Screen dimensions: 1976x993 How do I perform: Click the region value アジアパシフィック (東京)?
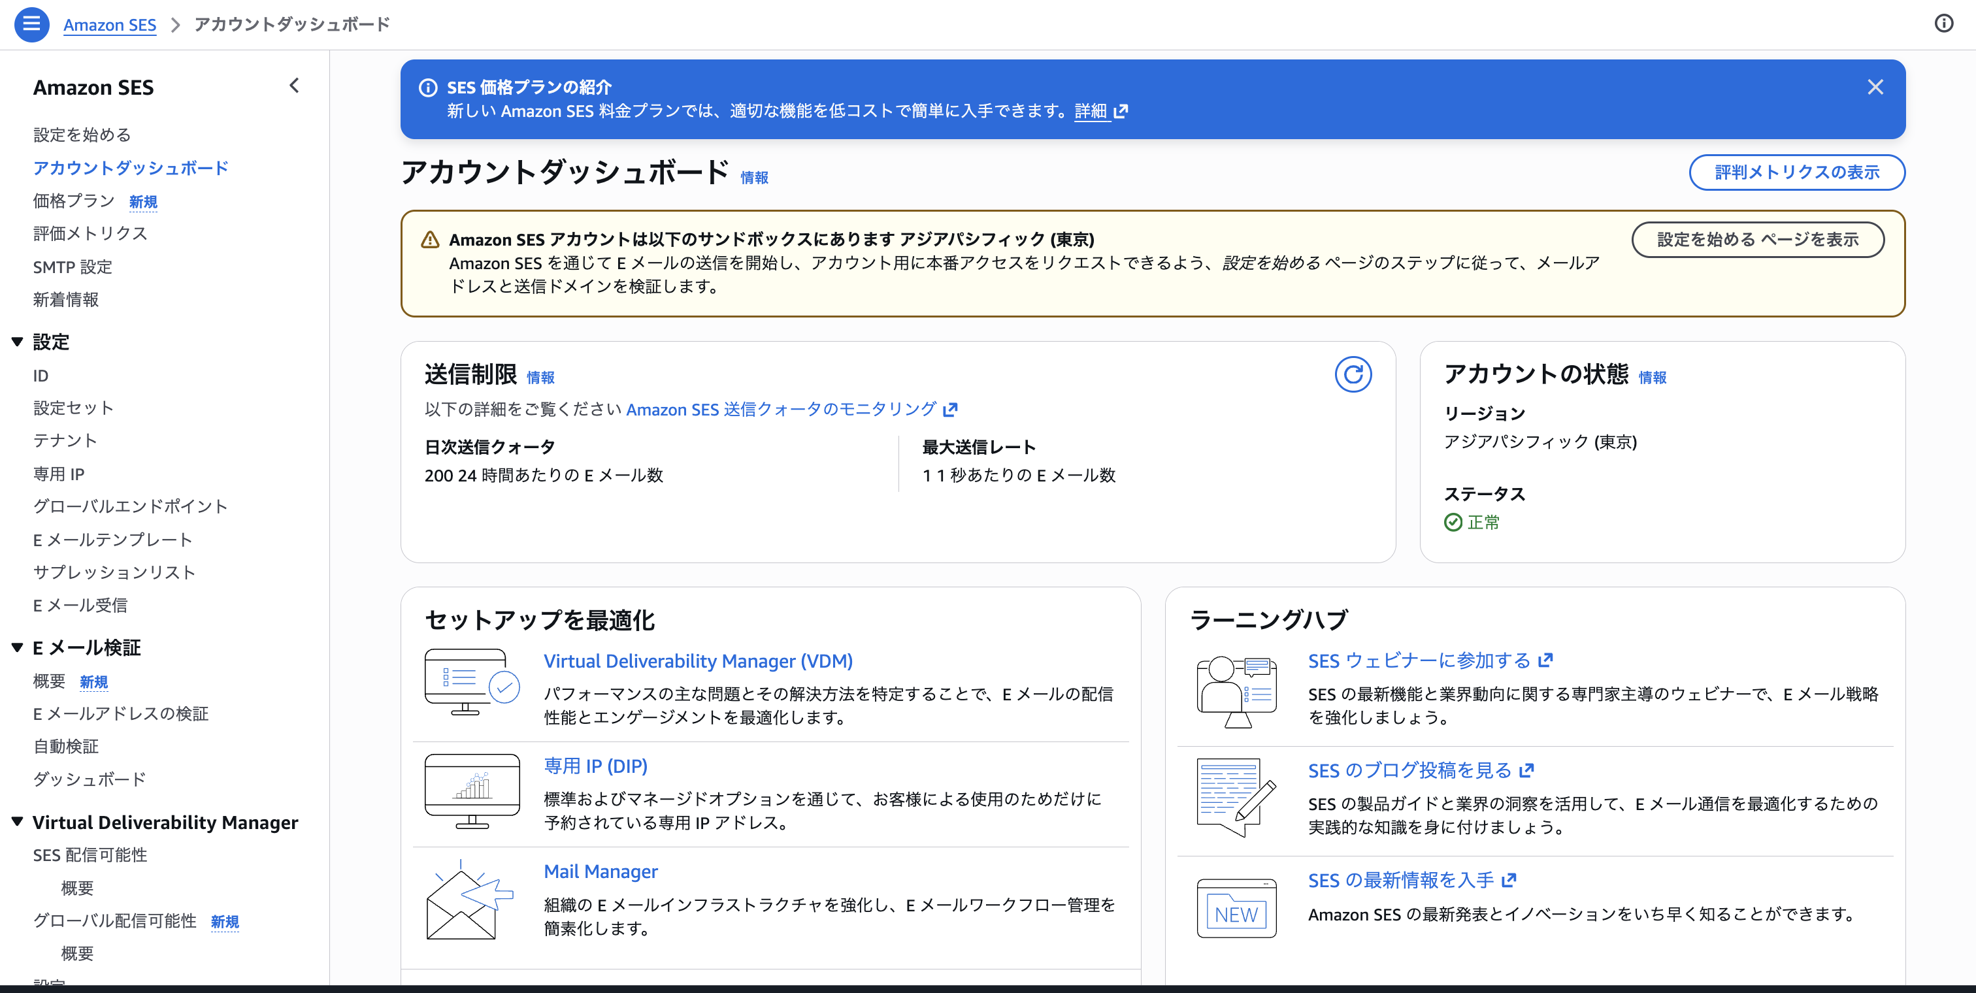tap(1540, 442)
